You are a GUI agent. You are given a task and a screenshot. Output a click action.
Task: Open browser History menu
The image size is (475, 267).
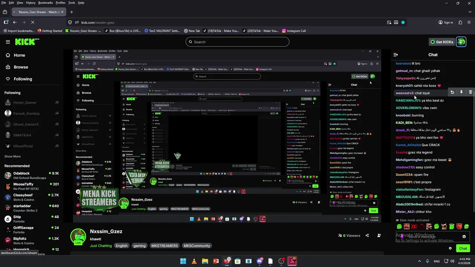point(31,3)
